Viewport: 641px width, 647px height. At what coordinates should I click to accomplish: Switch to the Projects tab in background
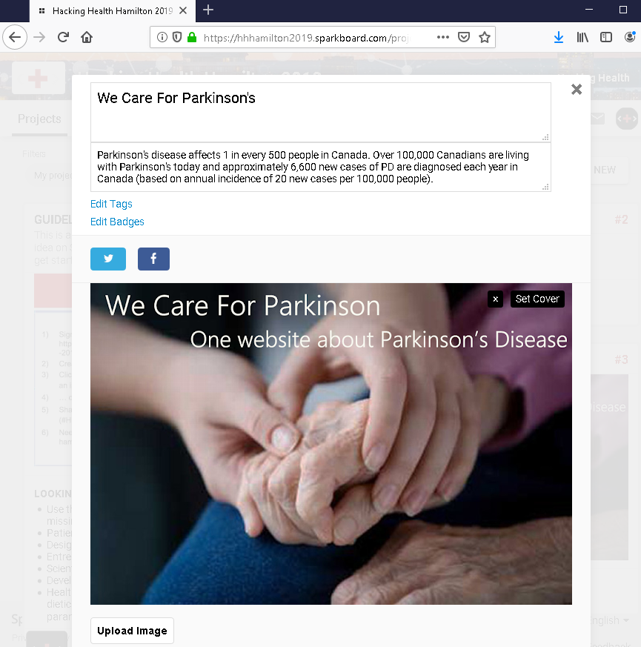click(39, 119)
